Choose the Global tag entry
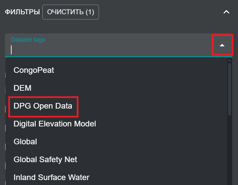The image size is (238, 185). [25, 142]
